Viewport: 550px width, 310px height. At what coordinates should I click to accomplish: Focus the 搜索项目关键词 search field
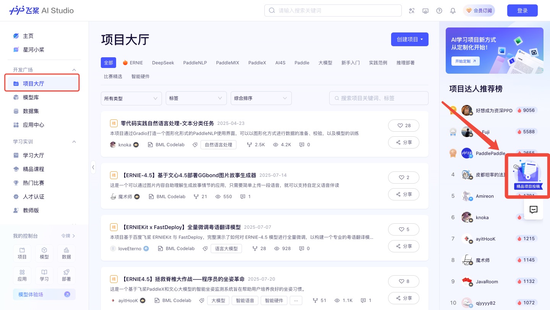pyautogui.click(x=379, y=98)
